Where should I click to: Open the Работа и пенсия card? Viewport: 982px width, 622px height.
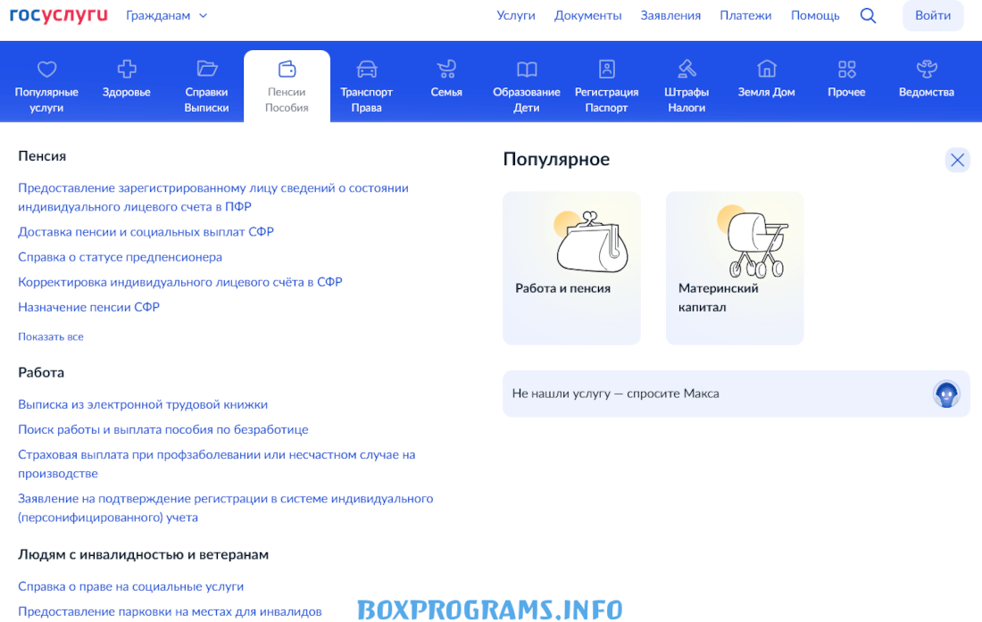571,268
